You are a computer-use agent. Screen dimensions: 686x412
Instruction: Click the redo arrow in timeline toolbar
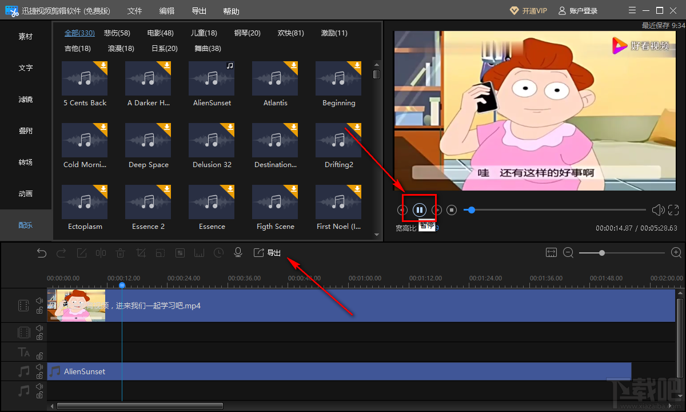tap(61, 253)
